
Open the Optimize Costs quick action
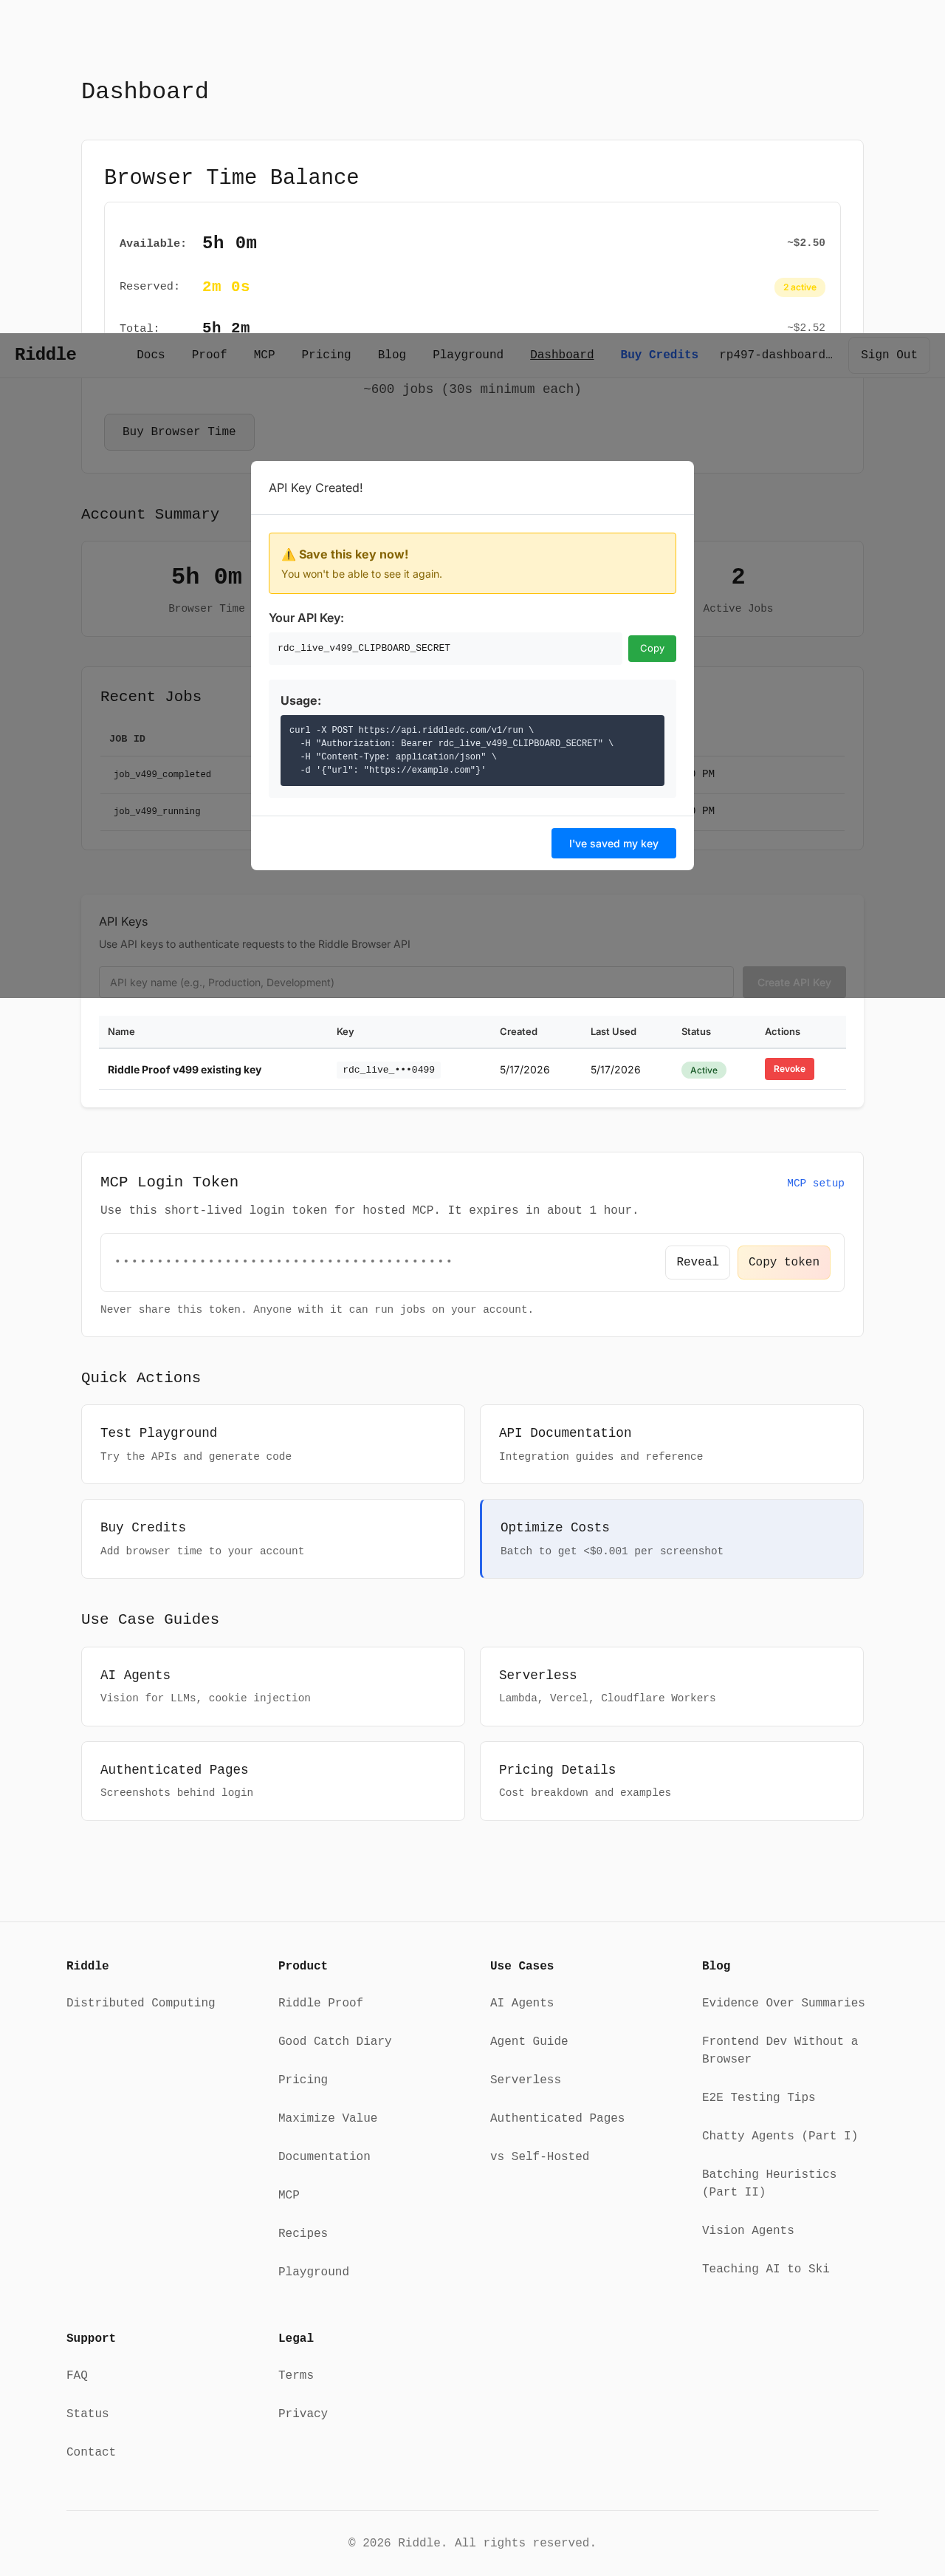[x=671, y=1538]
